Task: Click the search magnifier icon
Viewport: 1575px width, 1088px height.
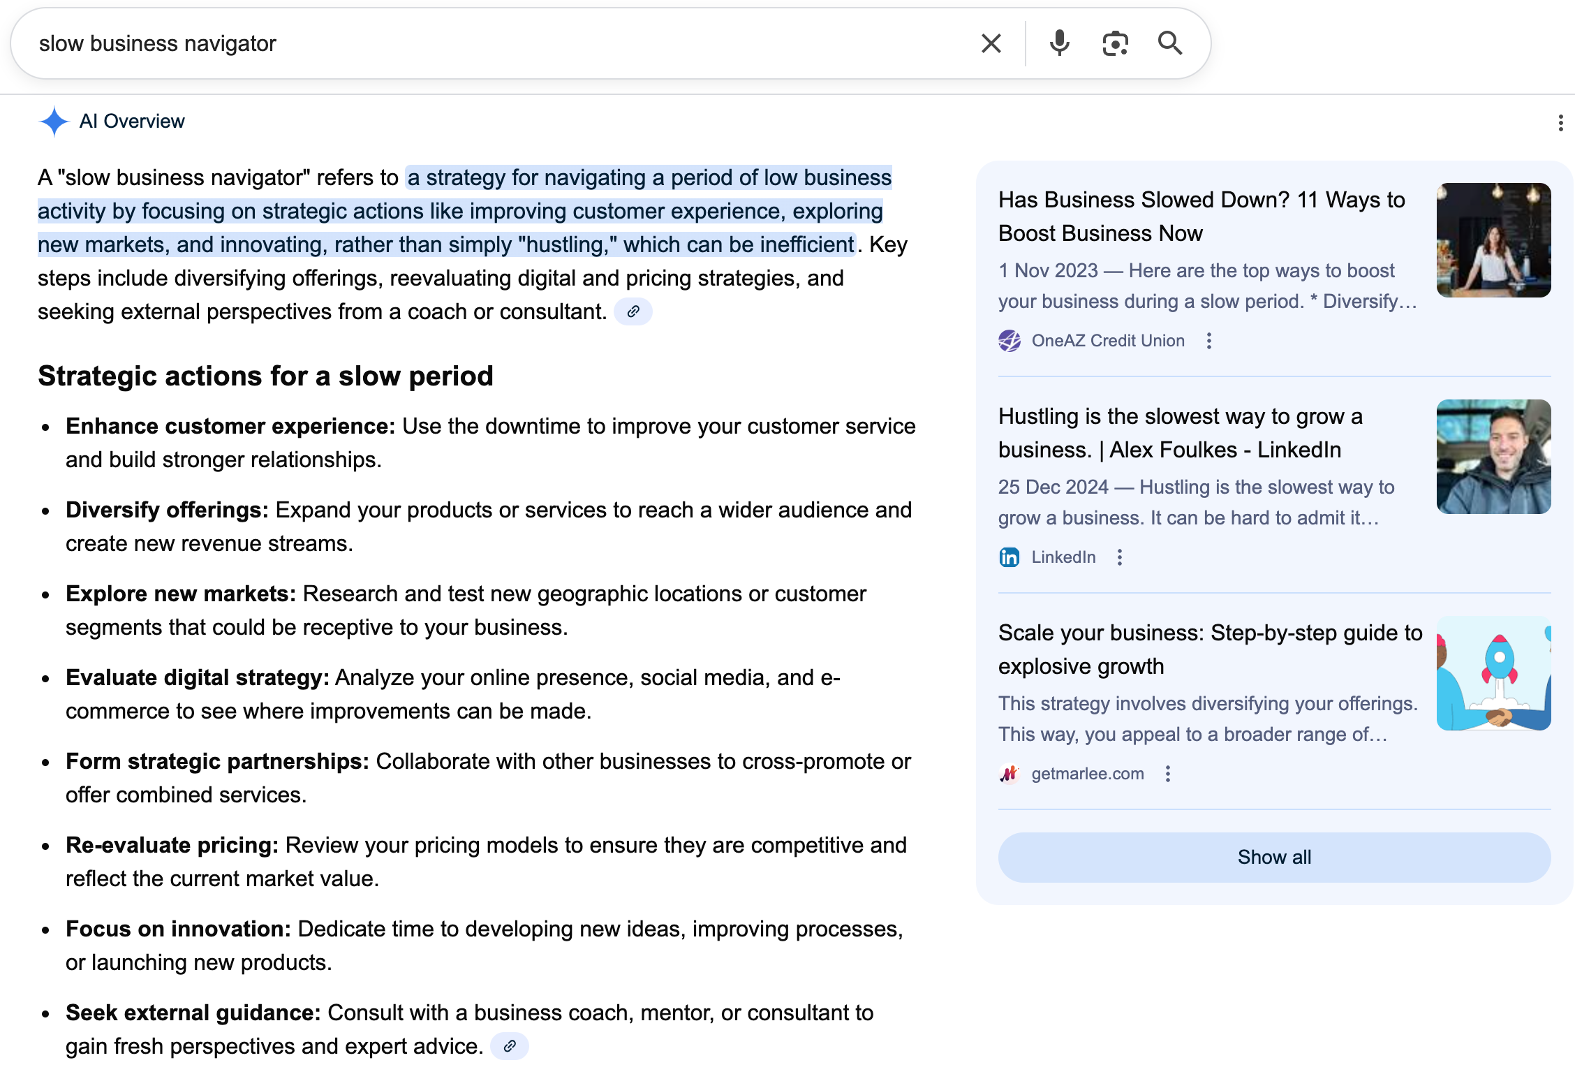Action: (x=1171, y=43)
